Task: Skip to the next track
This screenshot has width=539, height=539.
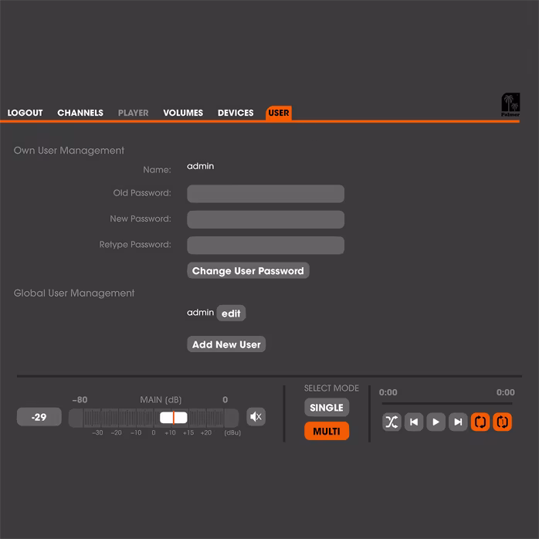Action: 458,422
